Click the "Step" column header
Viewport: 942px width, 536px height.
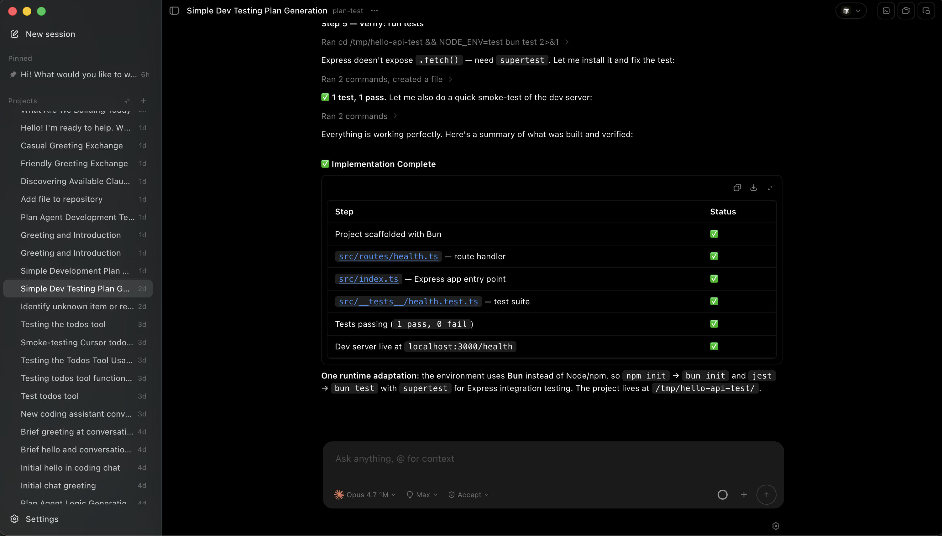pos(344,212)
